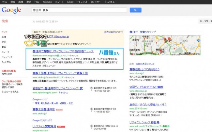The image size is (212, 132).
Task: Click the www.kaitoriouji.jp green URL text
Action: tap(138, 91)
